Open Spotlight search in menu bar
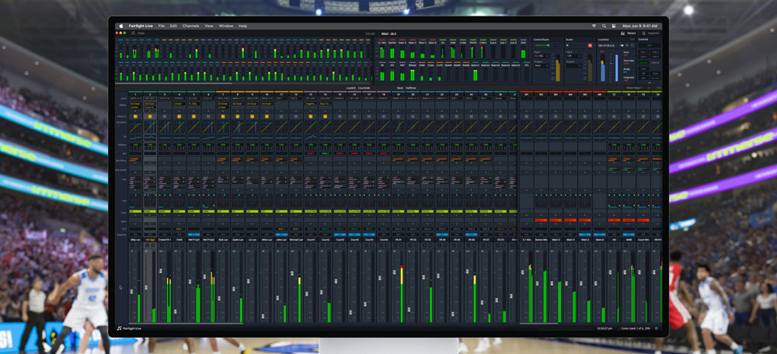The width and height of the screenshot is (777, 354). 604,26
